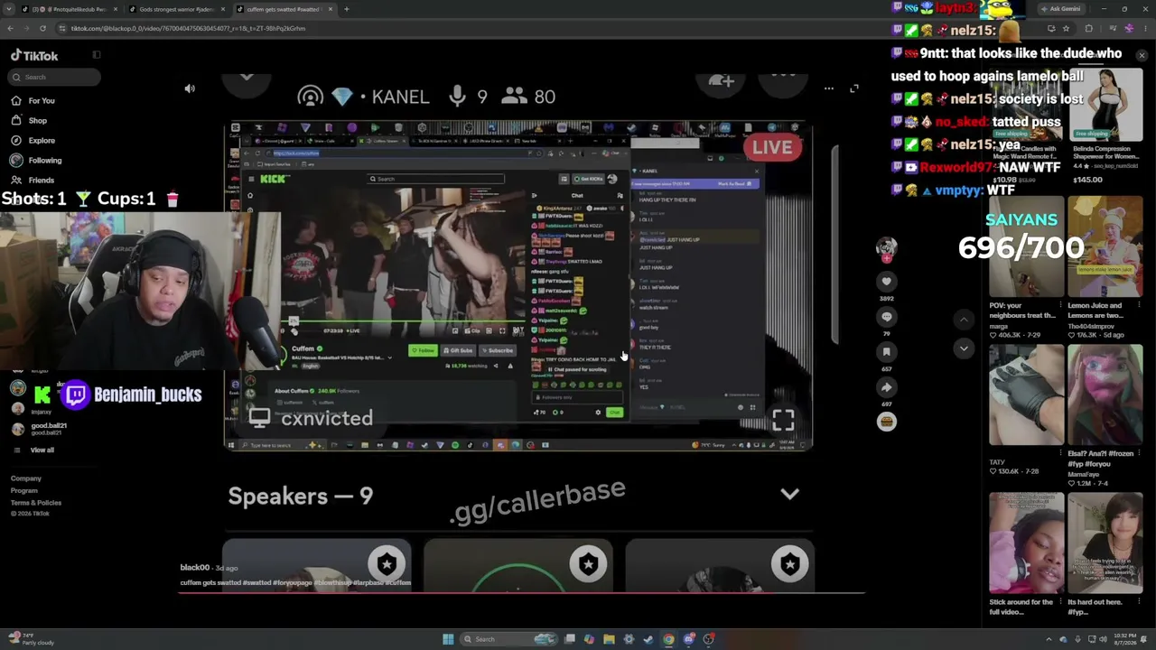Open a new browser tab
This screenshot has width=1156, height=650.
pyautogui.click(x=347, y=9)
